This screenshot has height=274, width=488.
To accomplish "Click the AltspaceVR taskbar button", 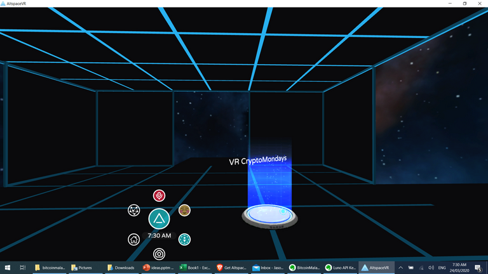I will (376, 268).
